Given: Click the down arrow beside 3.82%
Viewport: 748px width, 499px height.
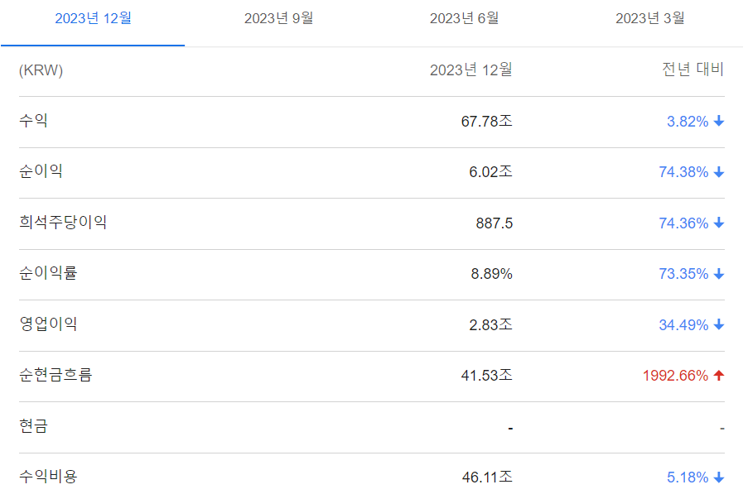Looking at the screenshot, I should 719,122.
